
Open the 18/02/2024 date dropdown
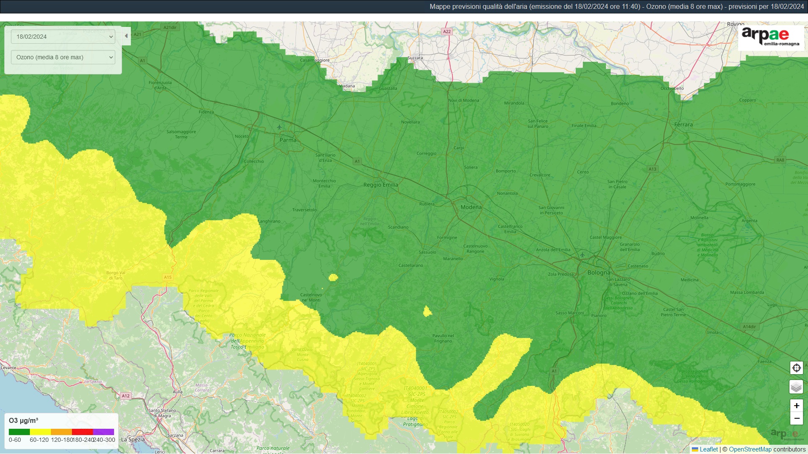[63, 37]
